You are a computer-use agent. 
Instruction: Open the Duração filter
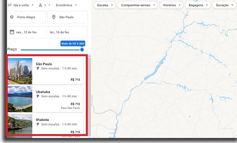[224, 5]
